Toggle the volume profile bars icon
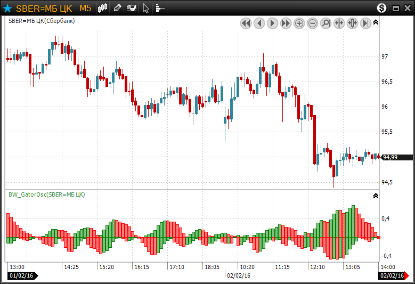The height and width of the screenshot is (284, 415). 159,8
